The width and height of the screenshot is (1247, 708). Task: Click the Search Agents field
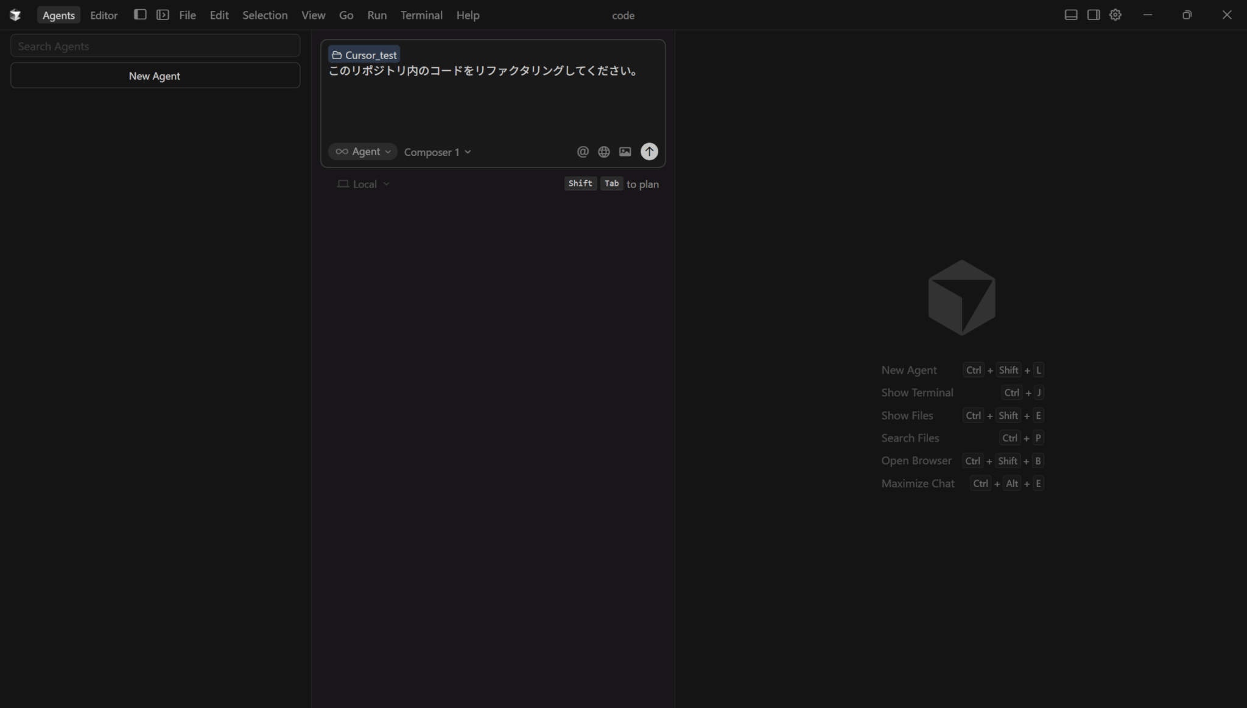tap(155, 46)
